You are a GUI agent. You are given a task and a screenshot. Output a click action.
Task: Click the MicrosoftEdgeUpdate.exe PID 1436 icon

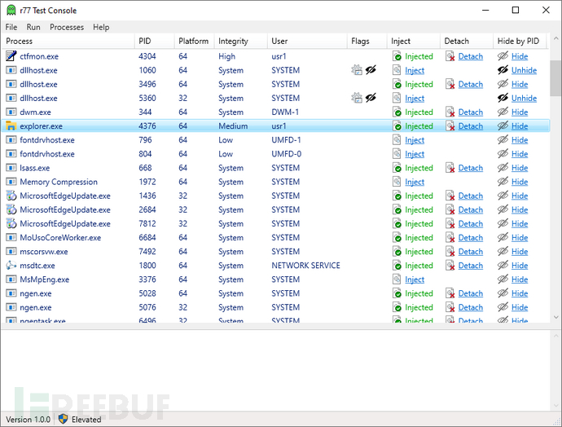pos(11,196)
